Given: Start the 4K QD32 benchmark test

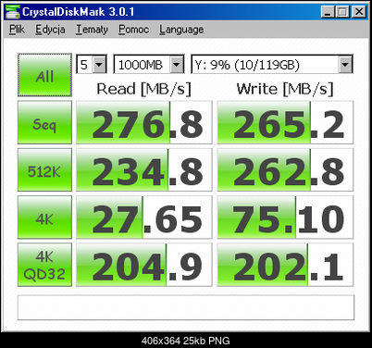Looking at the screenshot, I should point(44,265).
